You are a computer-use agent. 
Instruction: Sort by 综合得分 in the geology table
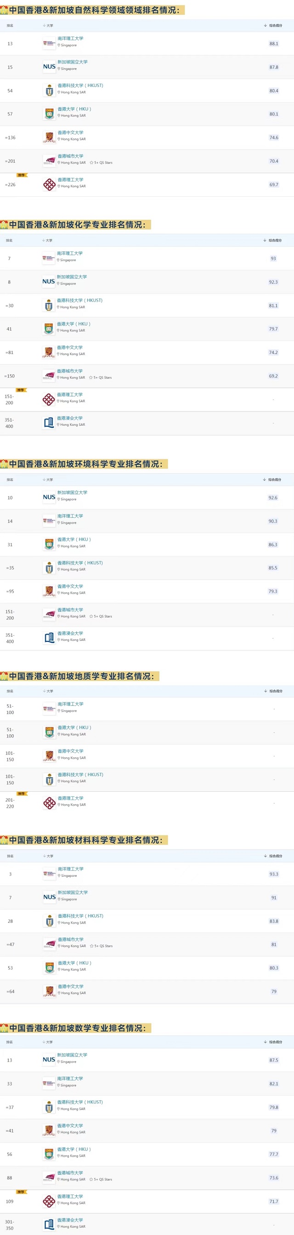(273, 692)
